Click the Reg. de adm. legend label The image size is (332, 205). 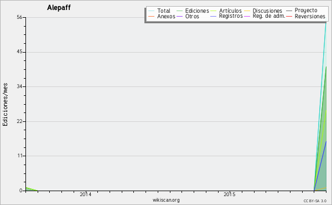(x=269, y=16)
